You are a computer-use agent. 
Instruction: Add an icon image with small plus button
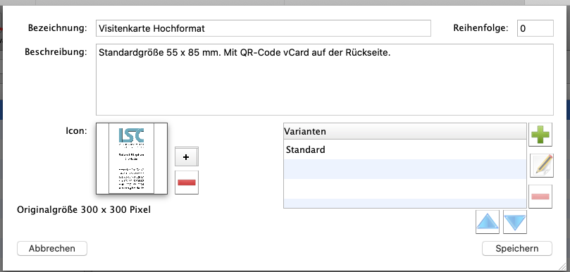187,157
